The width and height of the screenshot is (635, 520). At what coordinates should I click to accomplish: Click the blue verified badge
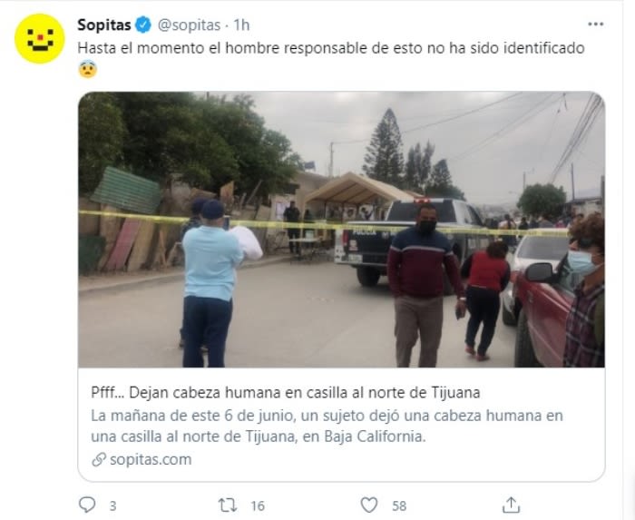(x=143, y=25)
